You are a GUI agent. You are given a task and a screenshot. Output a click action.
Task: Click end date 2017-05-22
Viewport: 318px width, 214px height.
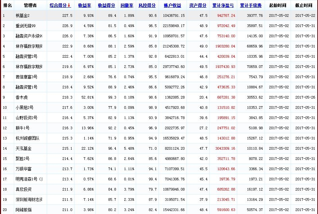[305, 15]
